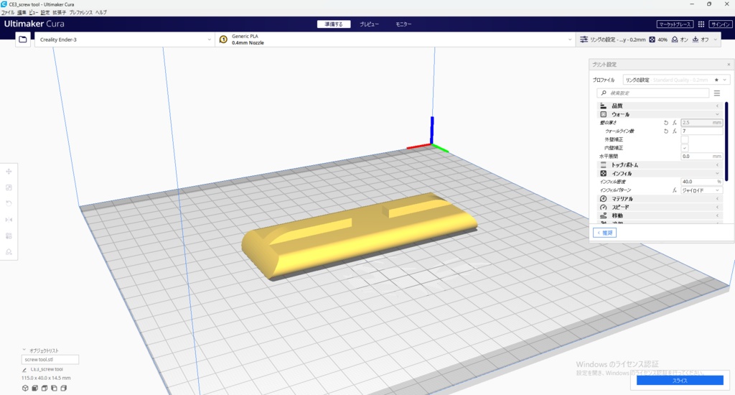Select the yellow model on build plate

coord(360,236)
